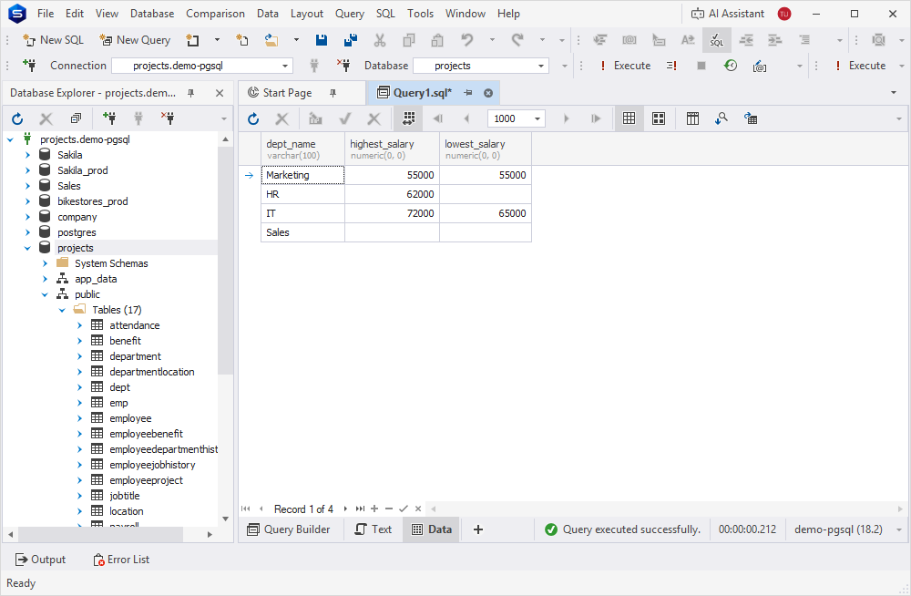Close the Query1.sql tab
This screenshot has height=596, width=911.
coord(488,93)
